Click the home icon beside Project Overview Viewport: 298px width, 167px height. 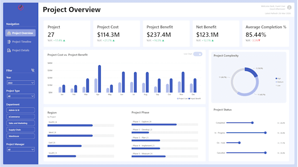(x=9, y=33)
